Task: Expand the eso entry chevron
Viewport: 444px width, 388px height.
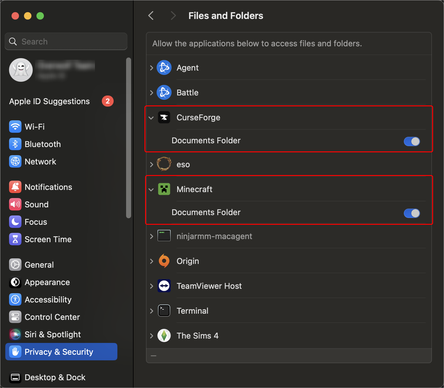Action: (x=151, y=164)
